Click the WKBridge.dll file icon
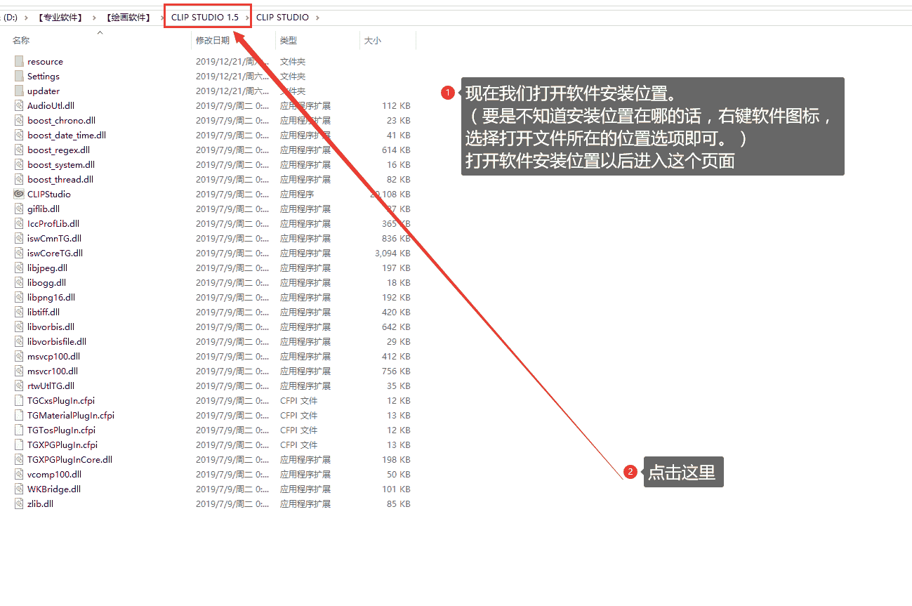The width and height of the screenshot is (912, 606). [19, 489]
